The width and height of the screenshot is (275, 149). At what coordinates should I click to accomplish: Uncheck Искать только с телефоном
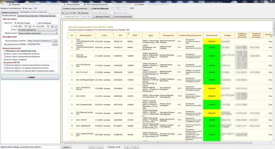point(5,59)
